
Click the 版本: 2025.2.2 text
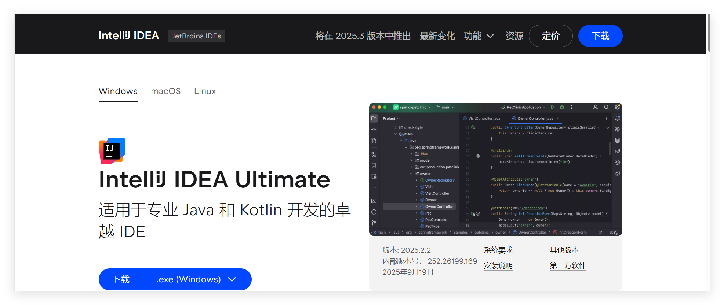pyautogui.click(x=407, y=250)
